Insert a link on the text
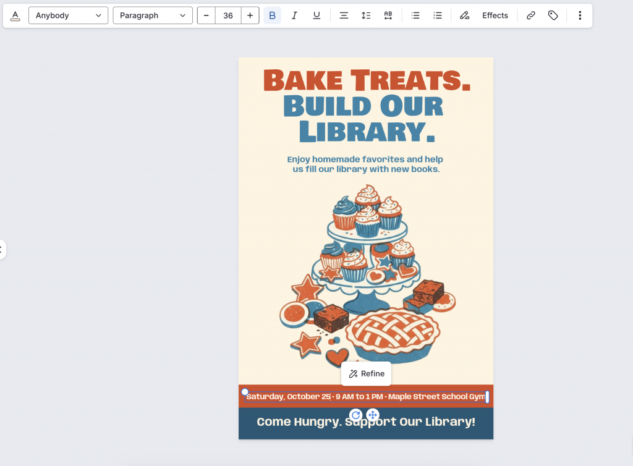Viewport: 633px width, 466px height. click(x=531, y=15)
